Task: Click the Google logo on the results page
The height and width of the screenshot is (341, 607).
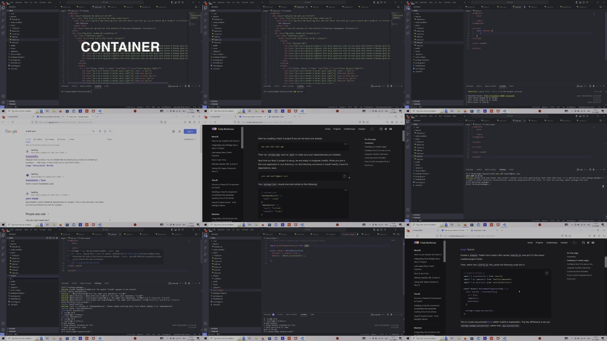Action: (x=11, y=132)
